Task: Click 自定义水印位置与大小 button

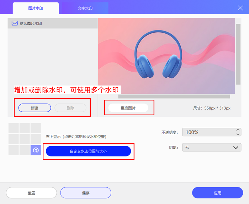Action: click(88, 151)
